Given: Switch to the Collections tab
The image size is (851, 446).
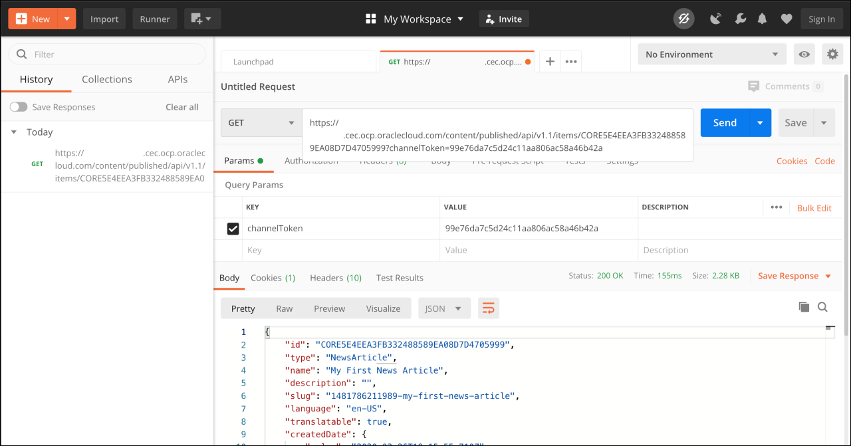Looking at the screenshot, I should (107, 79).
